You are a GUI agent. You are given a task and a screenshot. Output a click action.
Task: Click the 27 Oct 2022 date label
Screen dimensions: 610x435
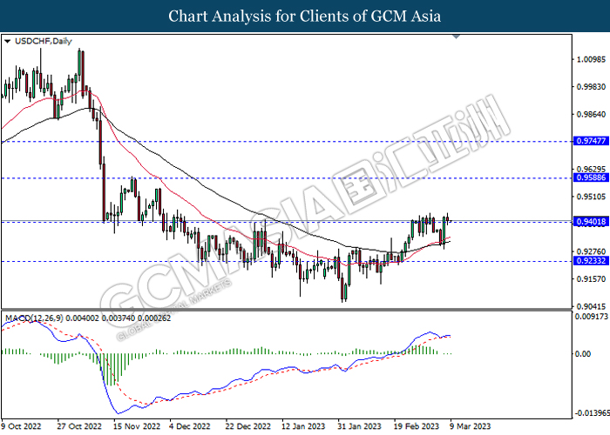(x=80, y=426)
